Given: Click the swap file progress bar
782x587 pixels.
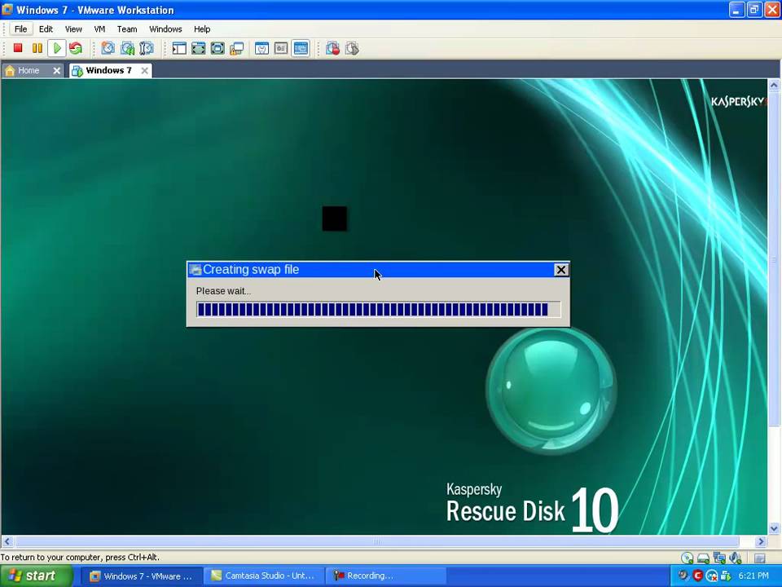Looking at the screenshot, I should pyautogui.click(x=379, y=310).
